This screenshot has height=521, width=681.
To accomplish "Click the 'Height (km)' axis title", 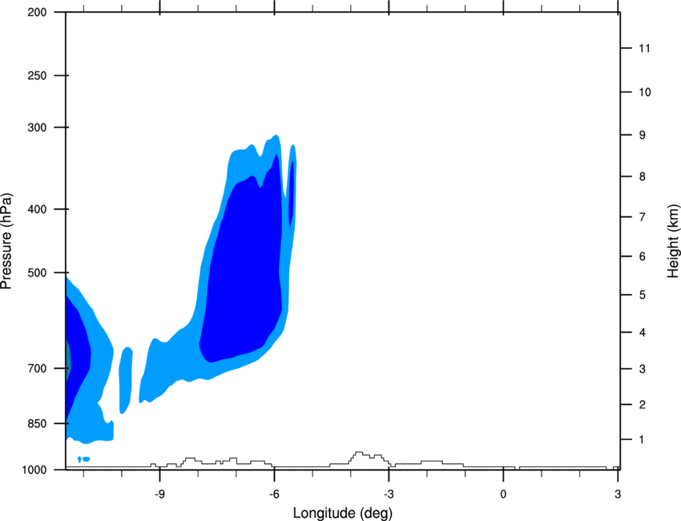I will click(673, 241).
